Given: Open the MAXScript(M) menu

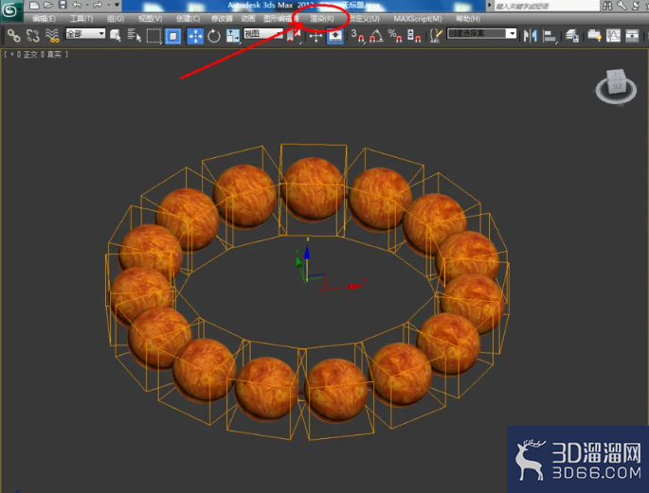Looking at the screenshot, I should [x=418, y=19].
